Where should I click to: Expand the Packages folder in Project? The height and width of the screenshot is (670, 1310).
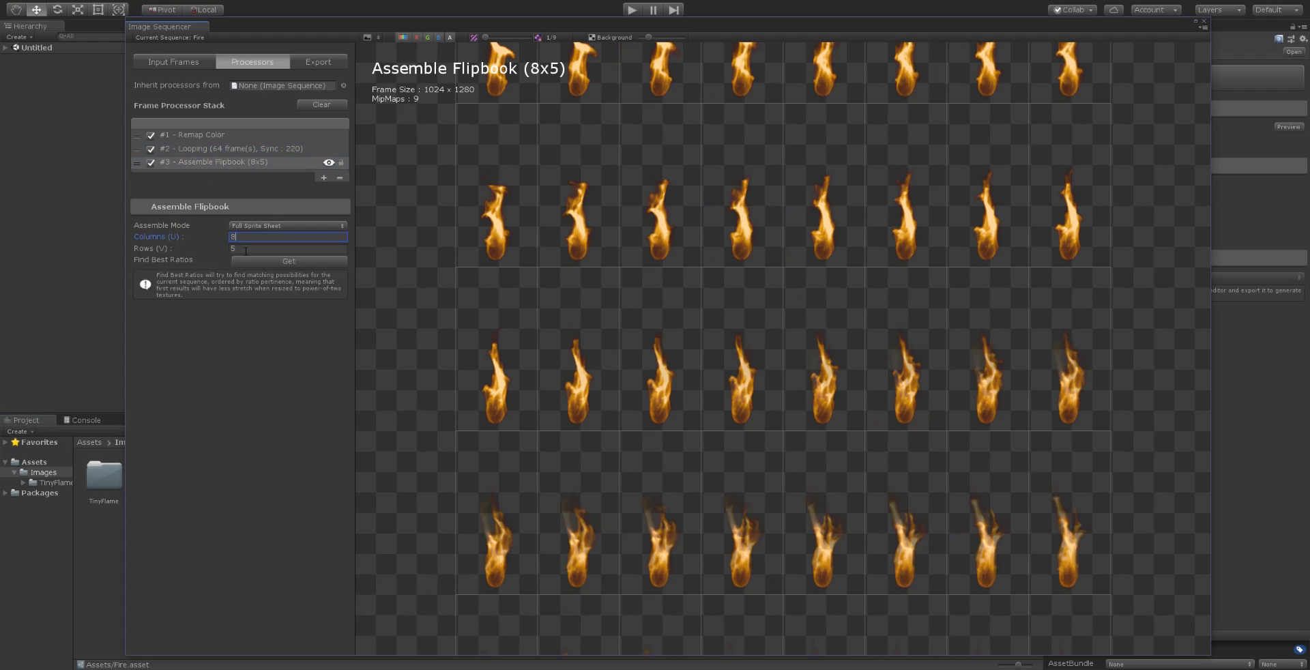click(5, 493)
